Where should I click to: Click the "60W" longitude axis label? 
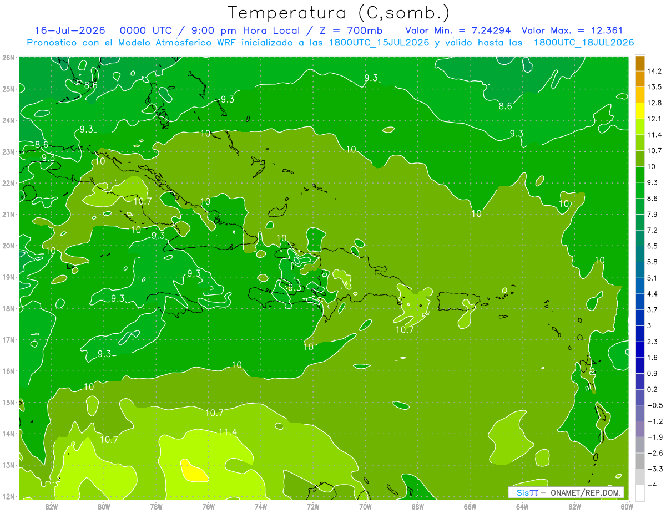click(x=627, y=506)
